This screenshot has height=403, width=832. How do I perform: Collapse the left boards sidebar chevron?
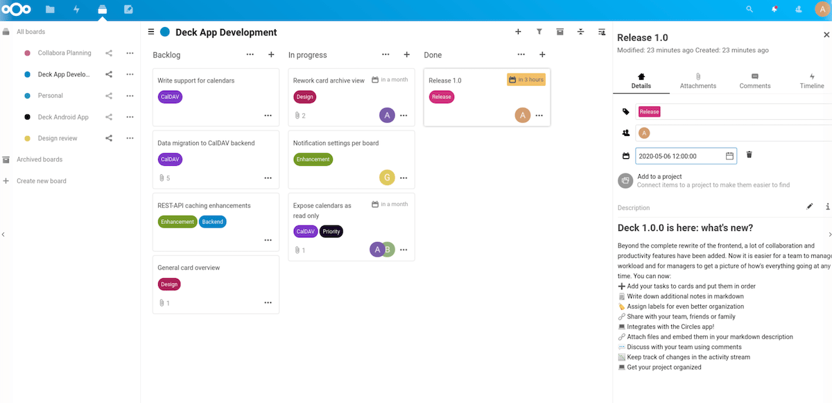point(3,234)
